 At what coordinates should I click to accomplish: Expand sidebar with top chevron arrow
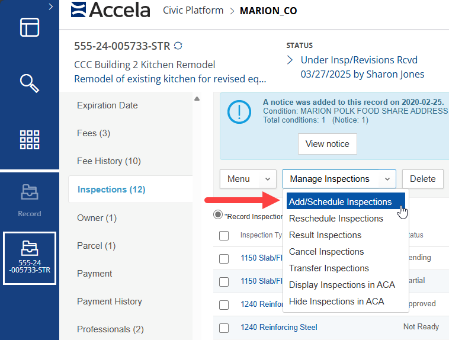pyautogui.click(x=51, y=7)
